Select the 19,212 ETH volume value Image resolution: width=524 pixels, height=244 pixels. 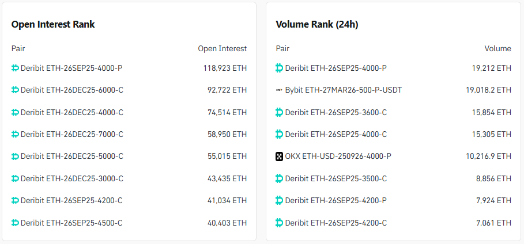pyautogui.click(x=492, y=68)
